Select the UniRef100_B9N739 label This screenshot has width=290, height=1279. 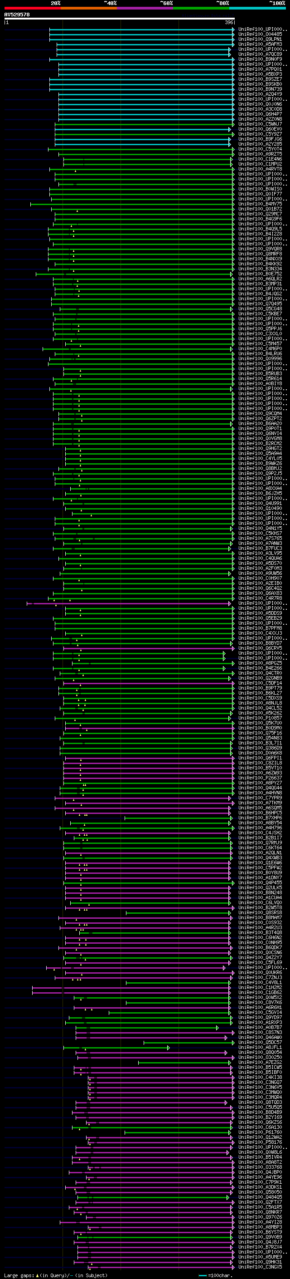[260, 89]
